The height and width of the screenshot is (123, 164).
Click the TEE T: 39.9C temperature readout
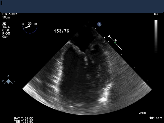(x=24, y=121)
